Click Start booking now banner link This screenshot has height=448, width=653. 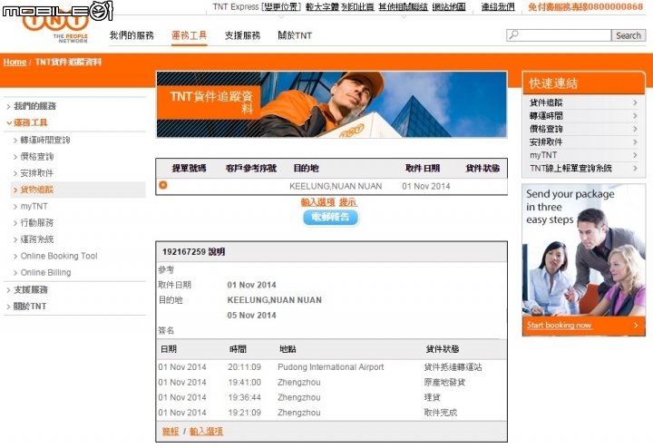coord(560,326)
